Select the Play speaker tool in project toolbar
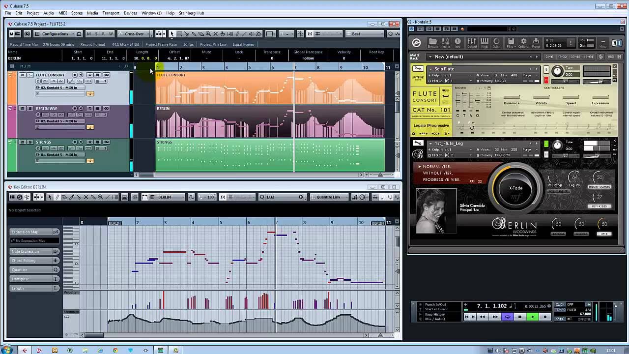 [x=251, y=34]
